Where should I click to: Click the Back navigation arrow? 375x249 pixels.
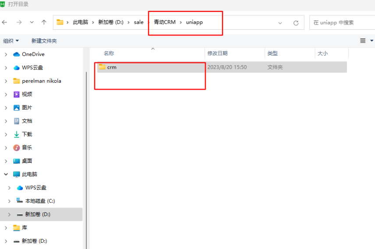click(5, 22)
